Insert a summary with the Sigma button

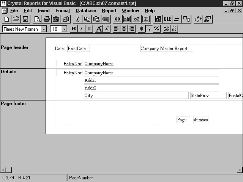pos(145,19)
